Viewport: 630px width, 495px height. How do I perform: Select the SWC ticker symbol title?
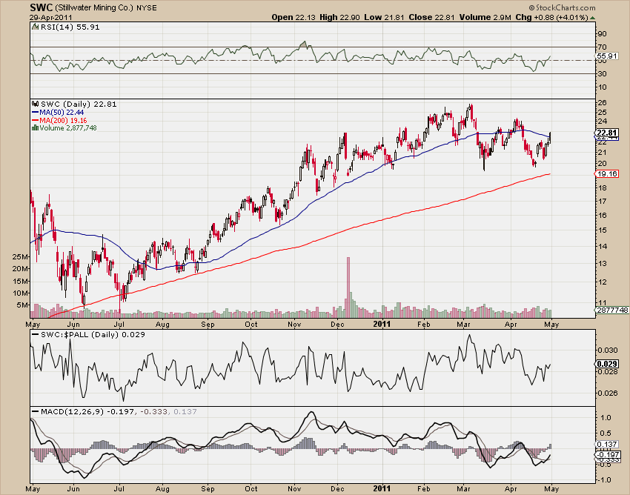41,7
